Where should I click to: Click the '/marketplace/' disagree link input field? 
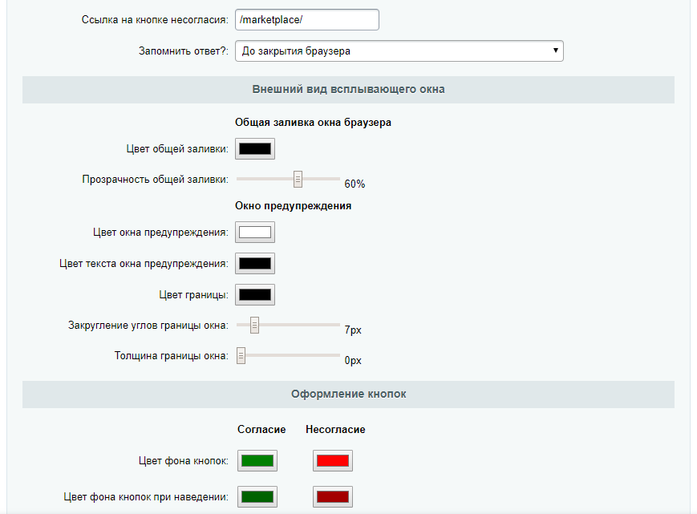point(306,19)
